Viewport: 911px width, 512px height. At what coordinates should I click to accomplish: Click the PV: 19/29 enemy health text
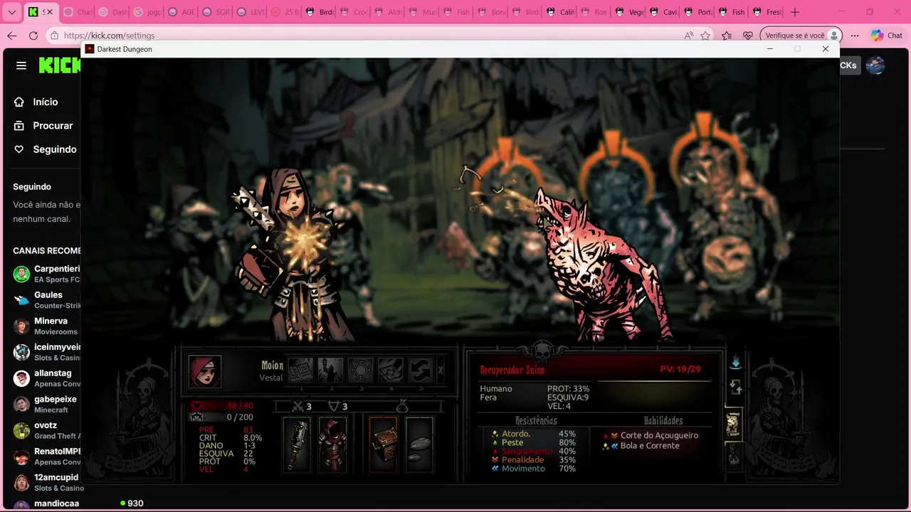[x=680, y=369]
